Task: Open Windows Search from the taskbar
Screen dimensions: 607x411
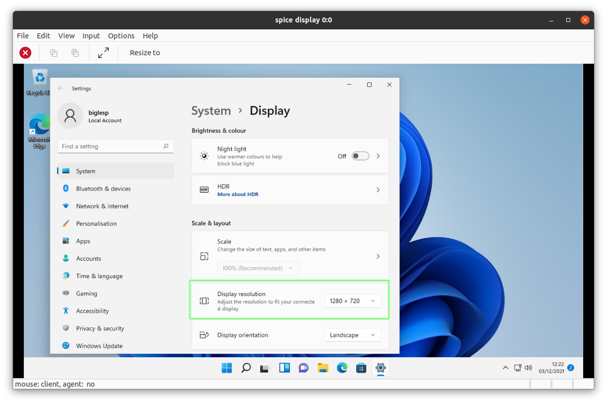Action: (x=246, y=368)
